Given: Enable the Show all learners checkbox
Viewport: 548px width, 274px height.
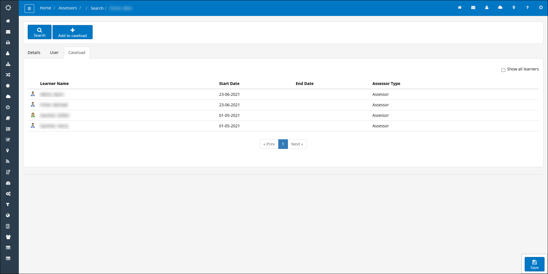Looking at the screenshot, I should [x=504, y=70].
